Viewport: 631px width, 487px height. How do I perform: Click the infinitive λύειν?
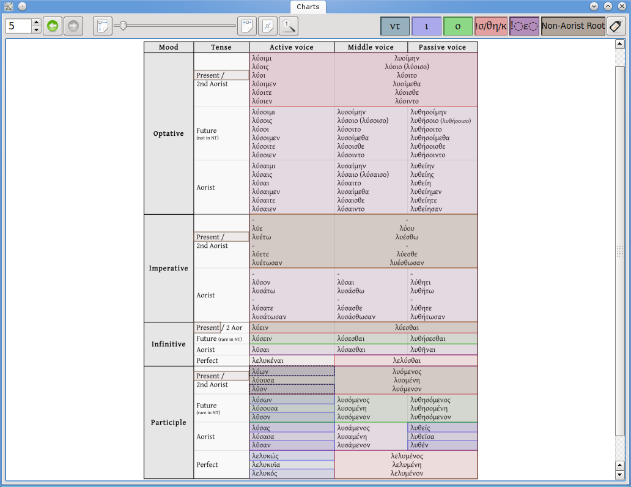point(260,328)
